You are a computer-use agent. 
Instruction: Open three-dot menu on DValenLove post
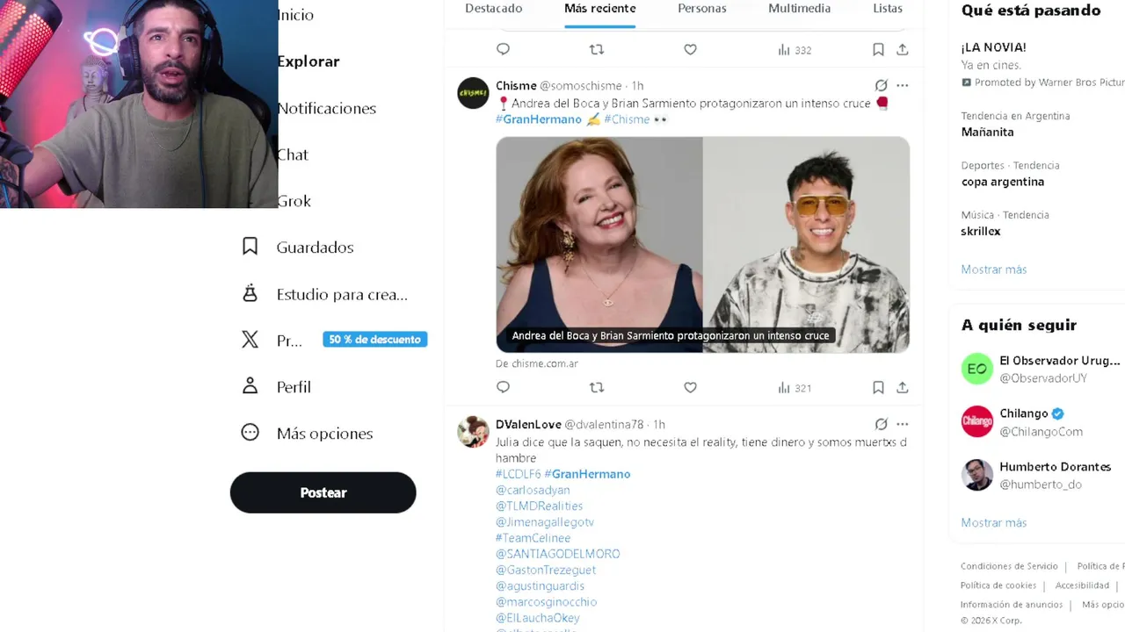[x=902, y=424]
